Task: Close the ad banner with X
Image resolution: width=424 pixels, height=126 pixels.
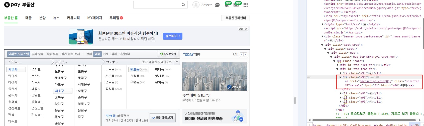Action: point(246,29)
